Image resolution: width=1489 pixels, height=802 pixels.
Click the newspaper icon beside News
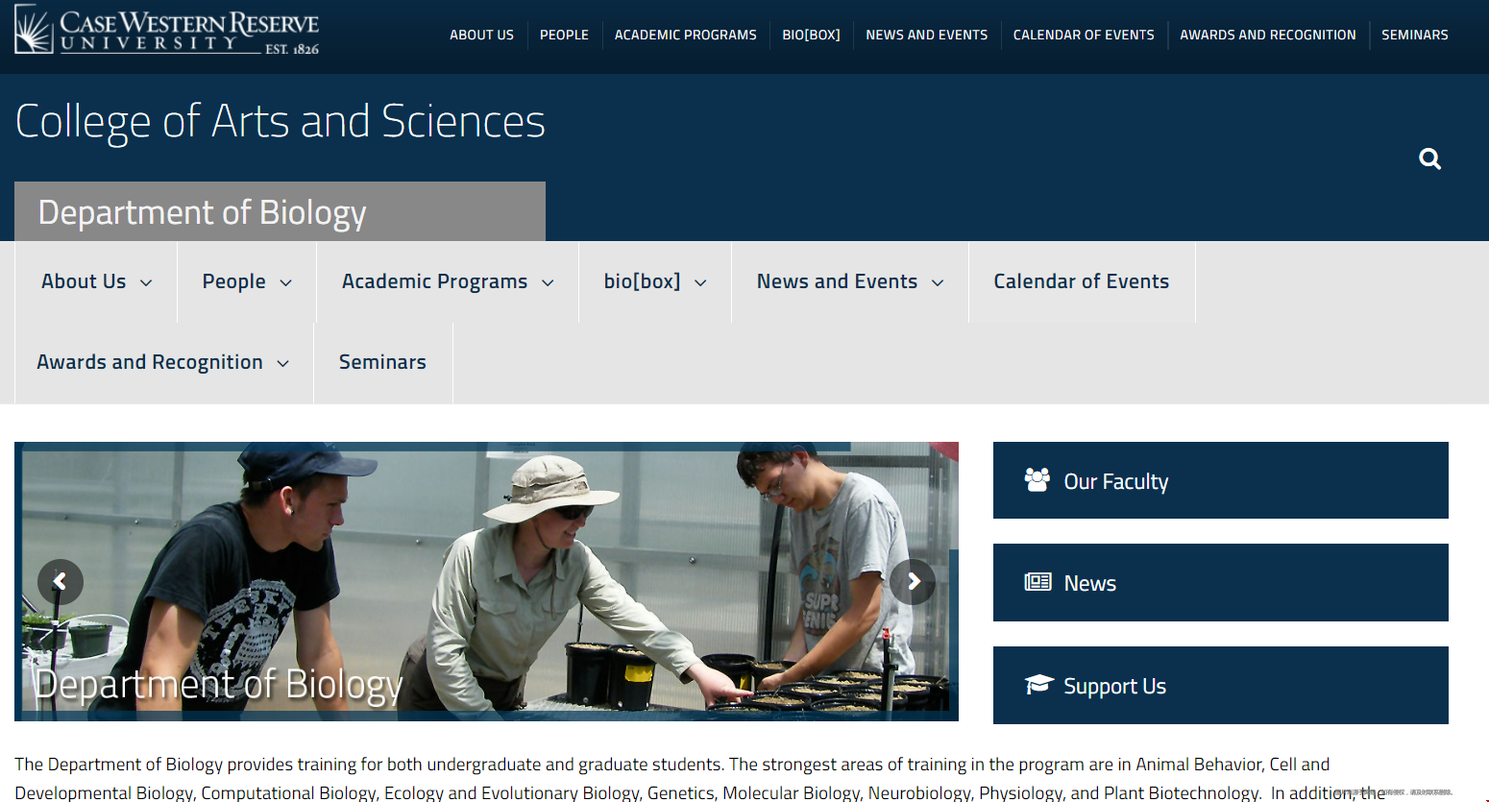[x=1037, y=582]
